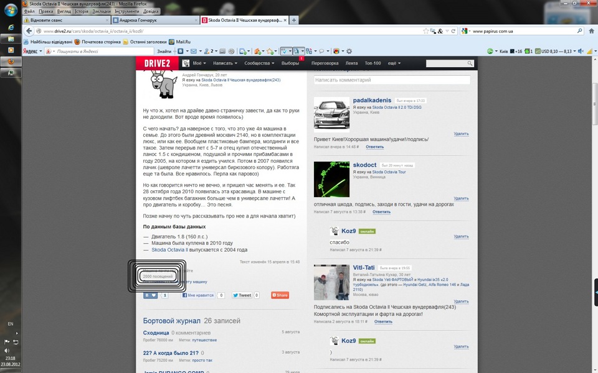
Task: Open the goat avatar icon in DRIVE2 navbar
Action: [186, 63]
